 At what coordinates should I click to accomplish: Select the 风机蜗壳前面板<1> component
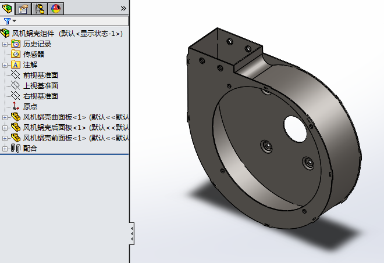(x=76, y=138)
